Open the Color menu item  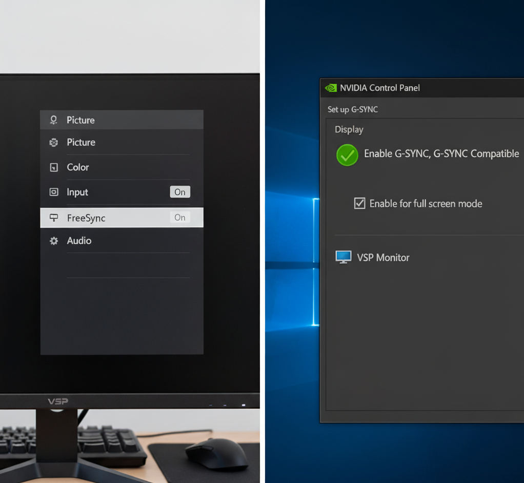click(x=78, y=167)
